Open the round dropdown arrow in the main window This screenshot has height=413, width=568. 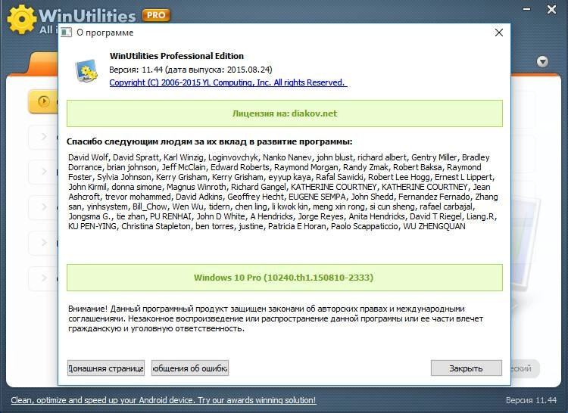(x=542, y=61)
